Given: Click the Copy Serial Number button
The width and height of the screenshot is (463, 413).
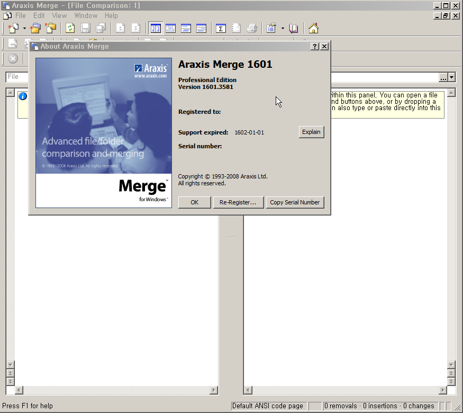Looking at the screenshot, I should [295, 202].
